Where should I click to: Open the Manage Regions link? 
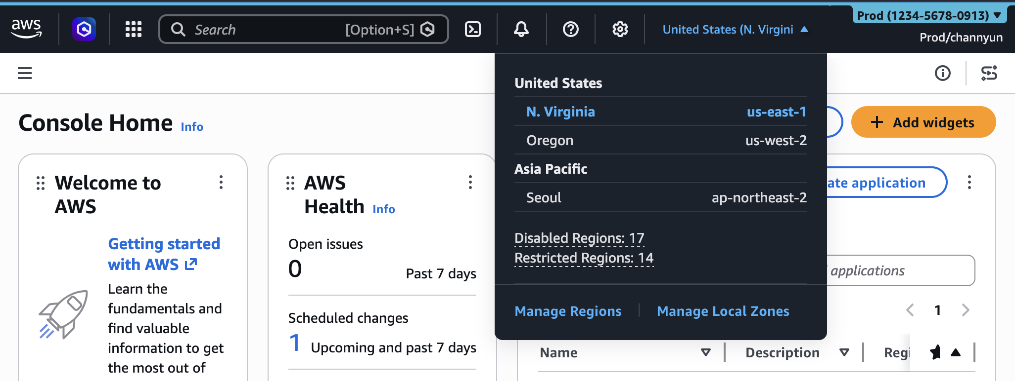coord(568,311)
